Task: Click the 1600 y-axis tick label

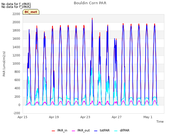Action: point(16,39)
